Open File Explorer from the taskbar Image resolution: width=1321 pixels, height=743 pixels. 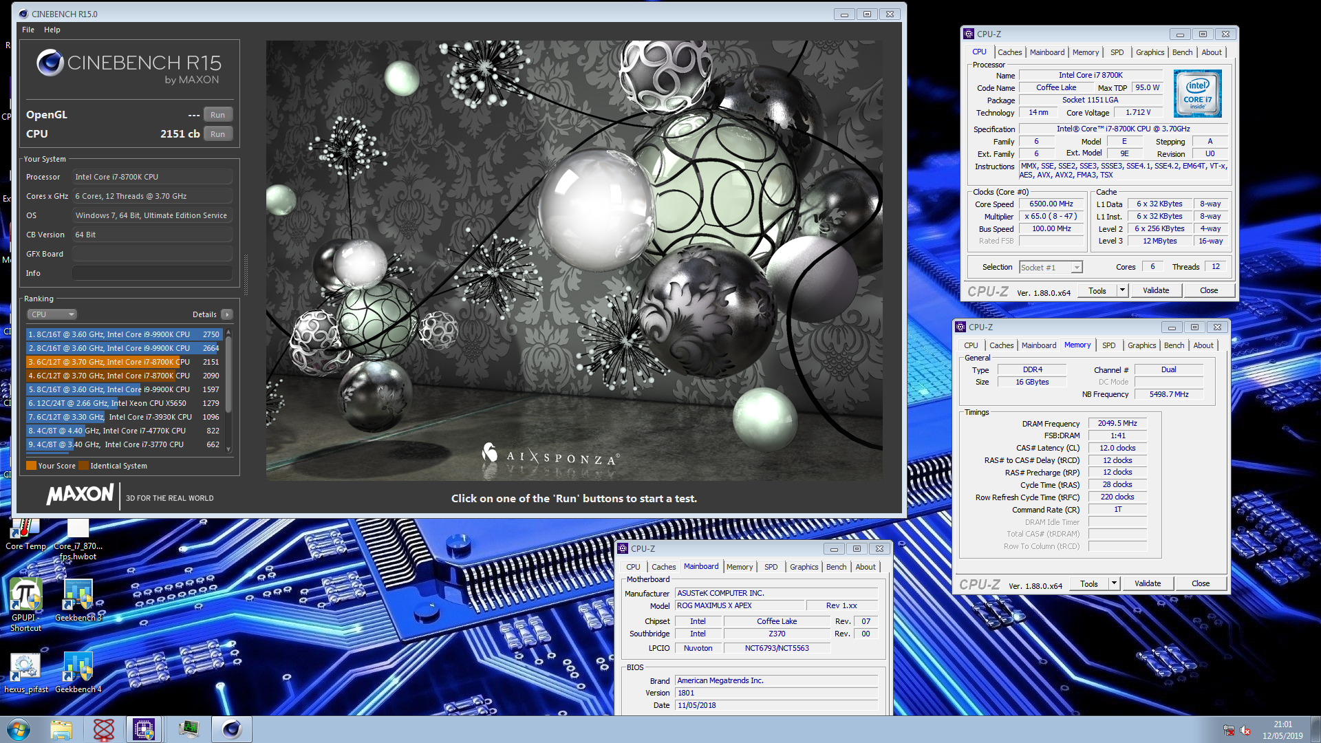(x=61, y=729)
